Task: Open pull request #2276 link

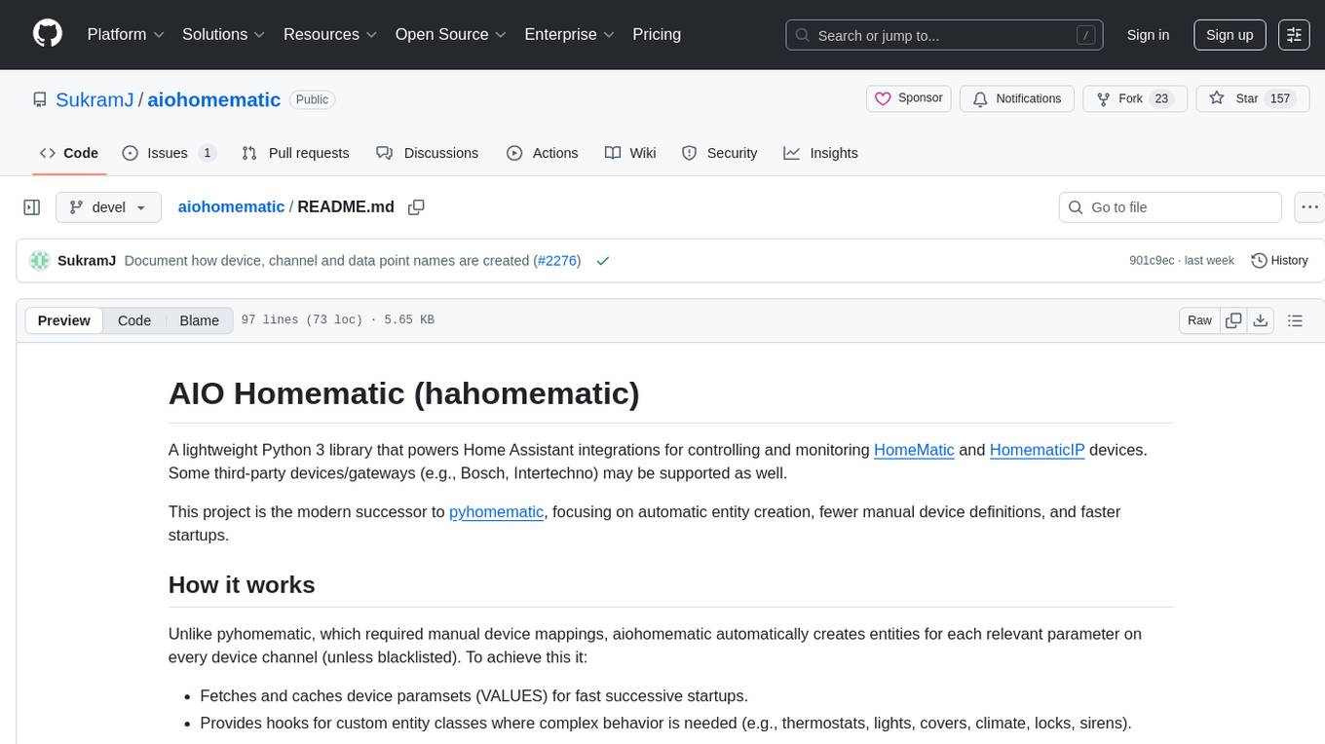Action: tap(558, 261)
